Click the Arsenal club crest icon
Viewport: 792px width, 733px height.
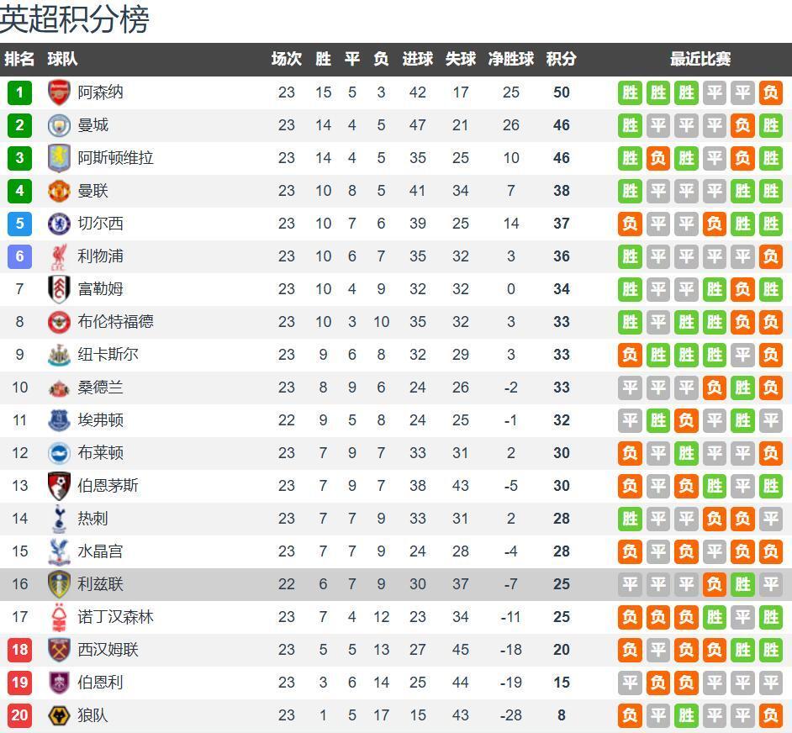[x=59, y=92]
